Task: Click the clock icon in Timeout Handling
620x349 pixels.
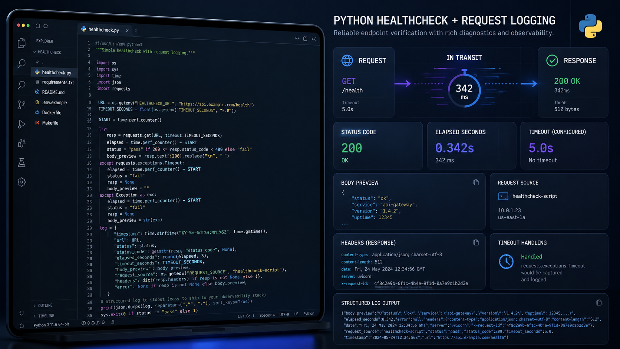Action: tap(506, 261)
